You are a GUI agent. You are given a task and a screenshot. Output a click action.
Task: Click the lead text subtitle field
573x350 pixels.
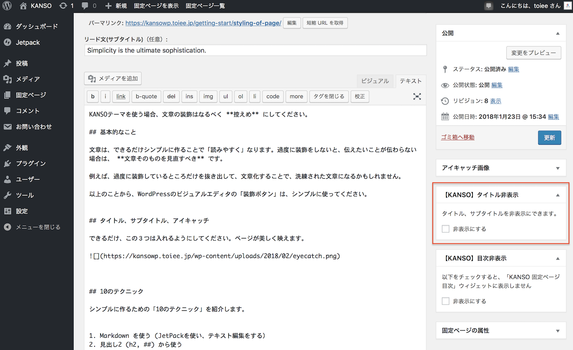point(255,50)
